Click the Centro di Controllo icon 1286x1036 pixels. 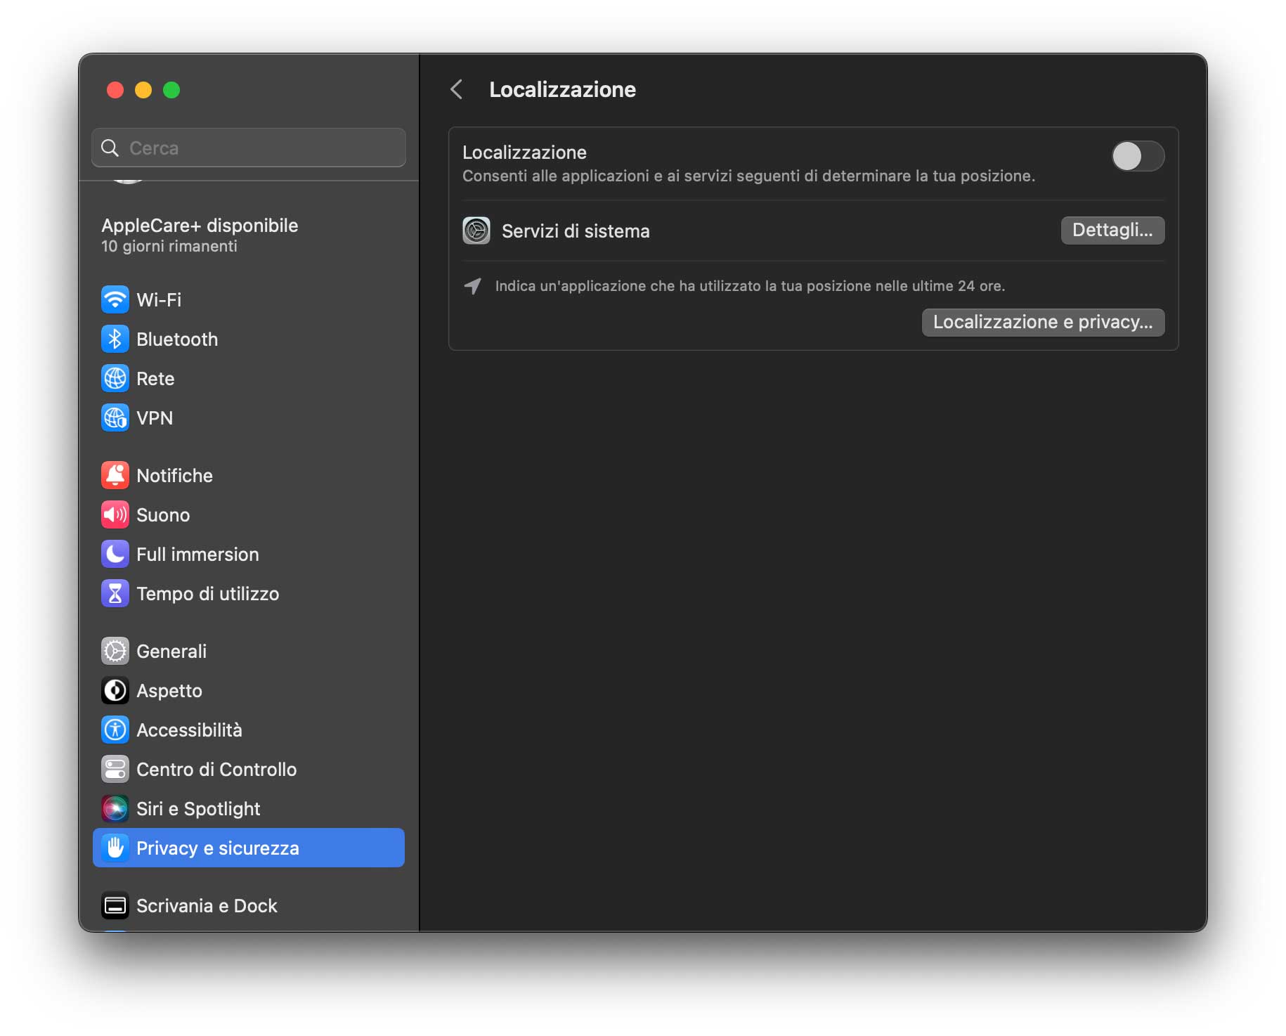point(115,769)
